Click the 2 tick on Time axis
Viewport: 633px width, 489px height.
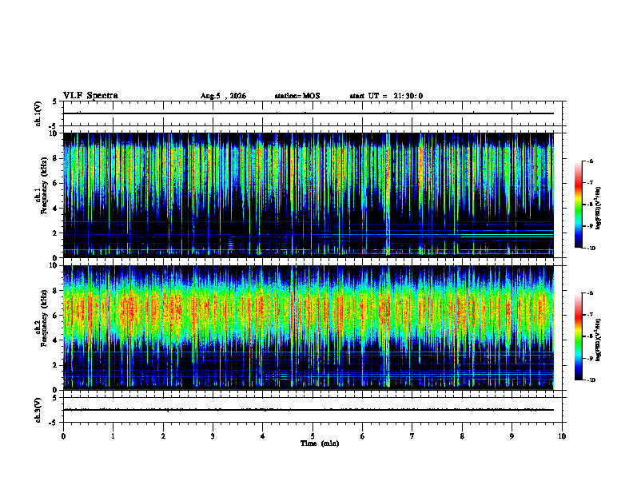[x=163, y=436]
